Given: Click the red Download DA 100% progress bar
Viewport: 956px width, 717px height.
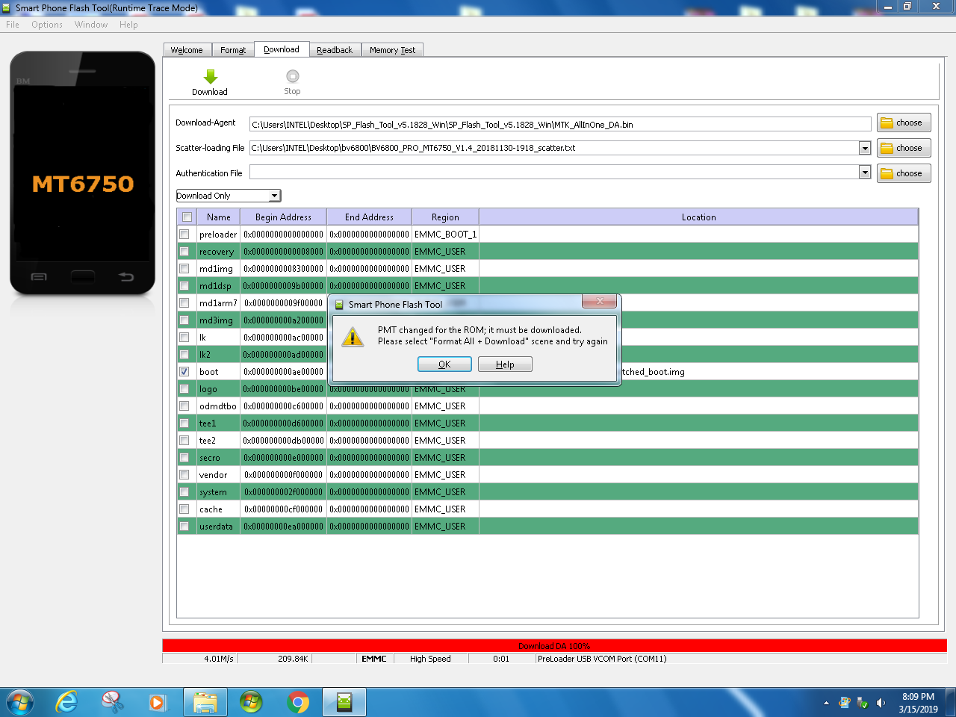Looking at the screenshot, I should pyautogui.click(x=554, y=646).
